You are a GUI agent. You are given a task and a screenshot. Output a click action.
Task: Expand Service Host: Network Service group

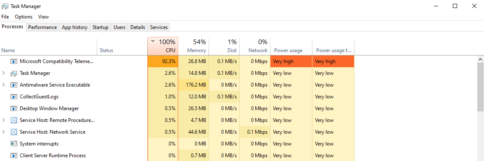4,132
